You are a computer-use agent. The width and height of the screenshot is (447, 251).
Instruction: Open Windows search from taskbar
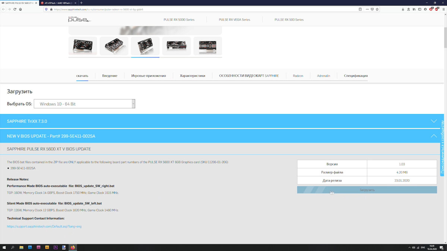tap(13, 247)
